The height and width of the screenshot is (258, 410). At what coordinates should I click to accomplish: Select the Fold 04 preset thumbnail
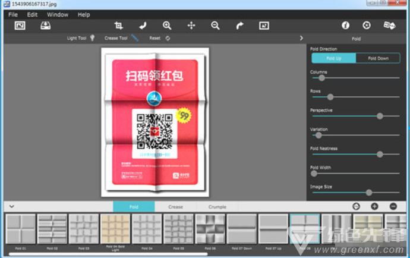click(x=147, y=229)
